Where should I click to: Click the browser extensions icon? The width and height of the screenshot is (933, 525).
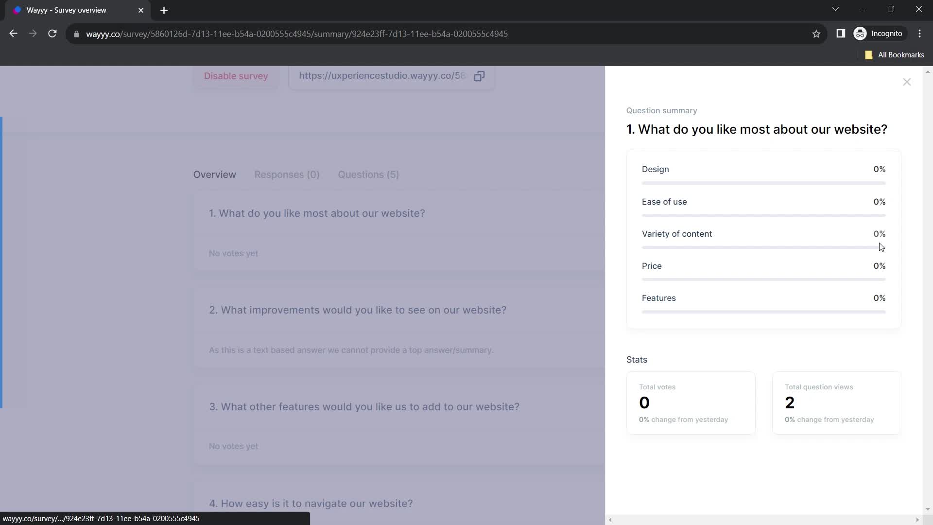pos(841,34)
